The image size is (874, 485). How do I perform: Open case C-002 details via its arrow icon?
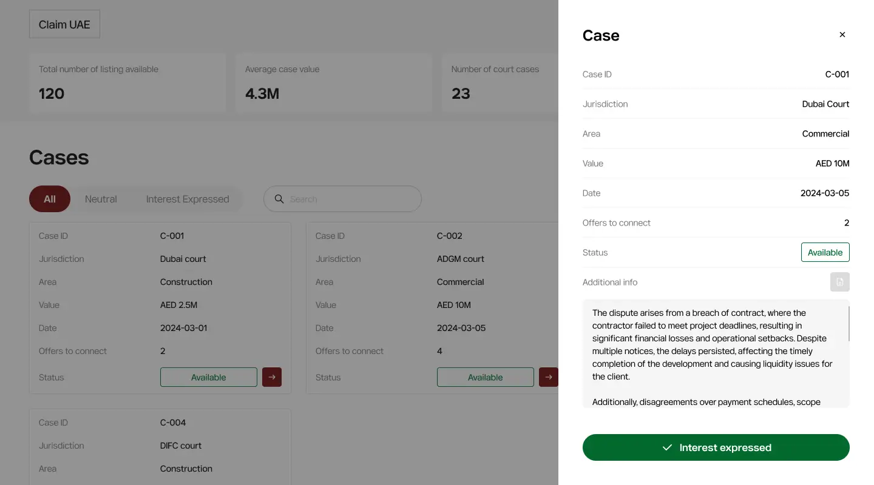point(548,376)
